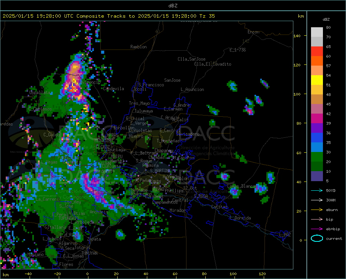Viewport: 346px width, 279px height.
Task: Click the 'Tz 35' threshold text in header
Action: [x=207, y=16]
